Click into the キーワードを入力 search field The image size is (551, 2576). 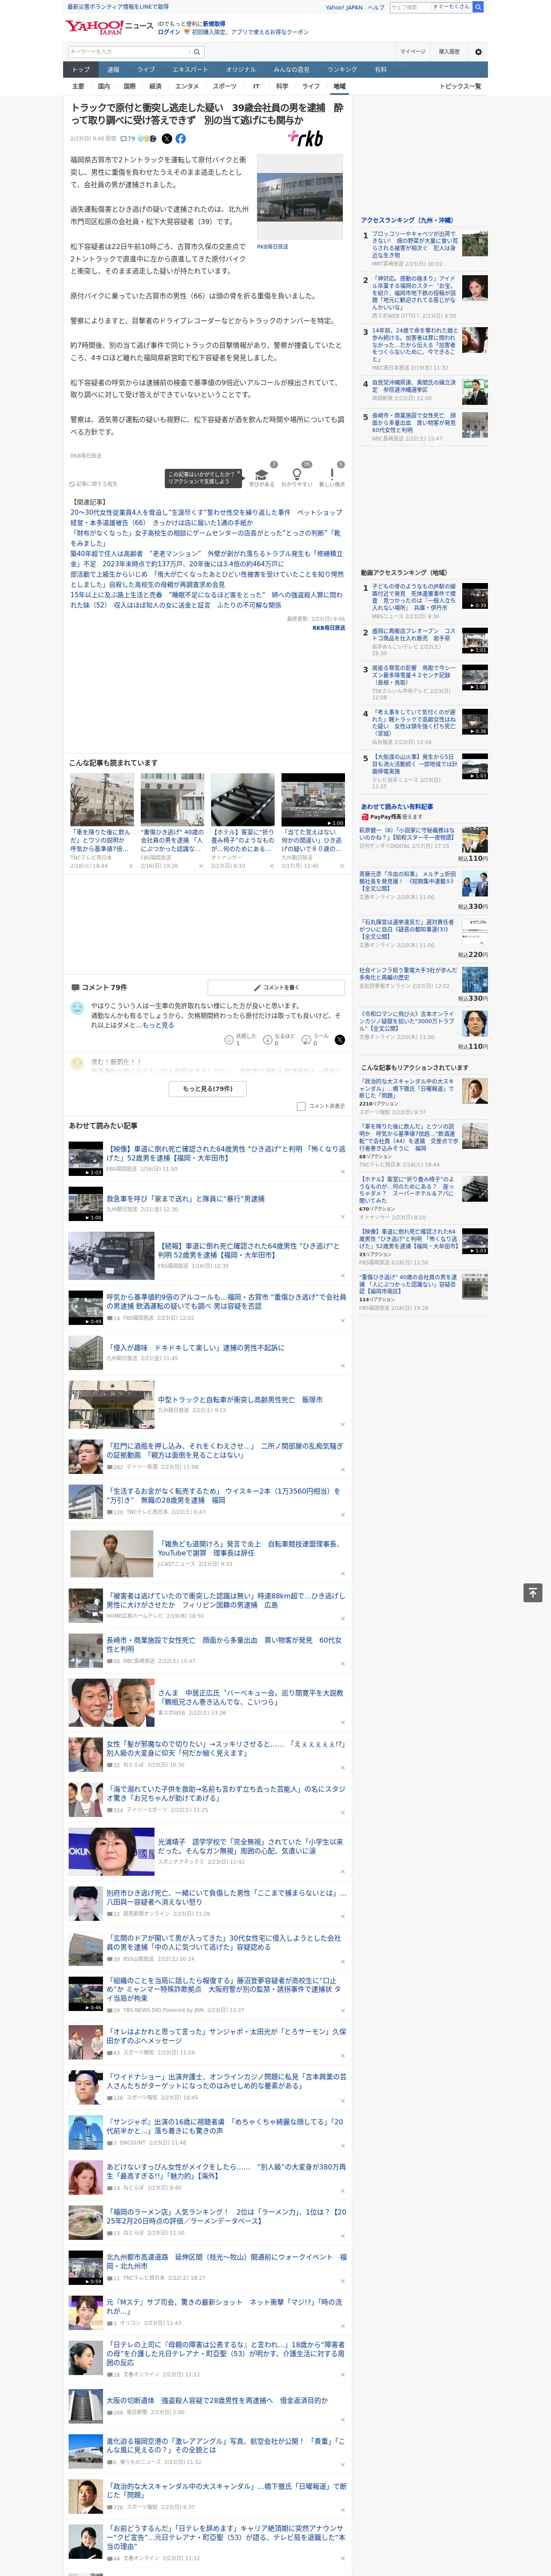pos(129,52)
